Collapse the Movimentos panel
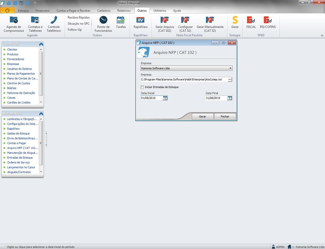Viewport: 325px width, 249px height. tap(41, 114)
